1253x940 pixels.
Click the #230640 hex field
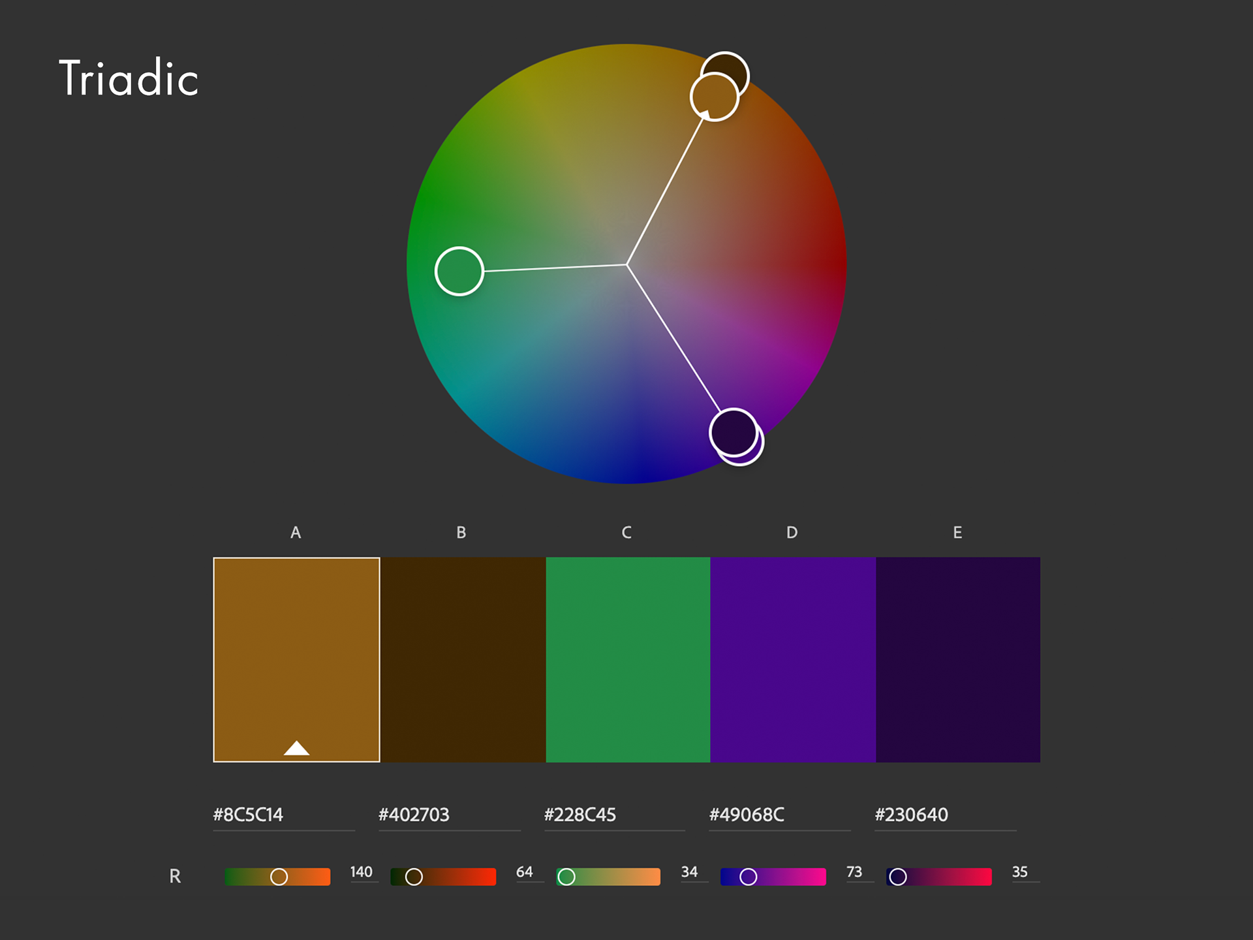point(946,815)
